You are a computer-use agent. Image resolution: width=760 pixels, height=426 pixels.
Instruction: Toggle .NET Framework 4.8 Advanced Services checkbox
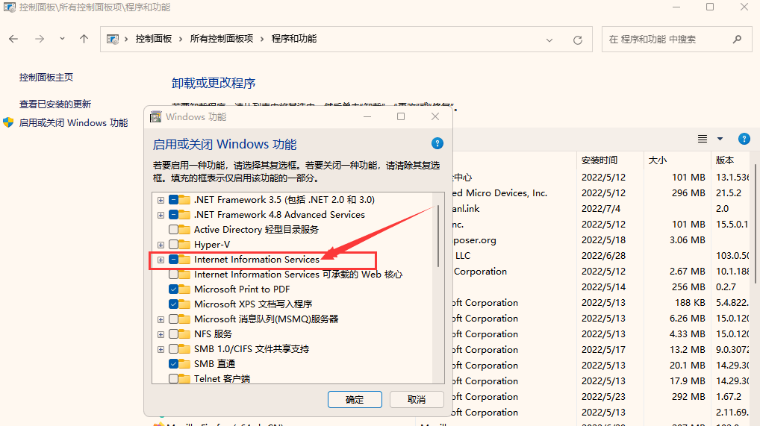pyautogui.click(x=173, y=215)
